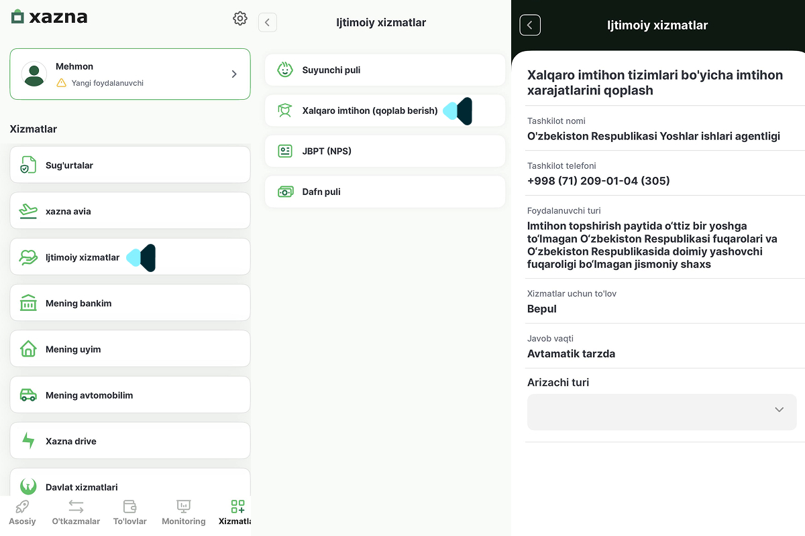
Task: Click the Mening uyim house icon
Action: tap(28, 349)
